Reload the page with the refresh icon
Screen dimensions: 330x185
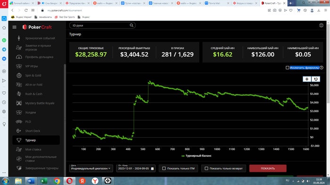tap(26, 10)
